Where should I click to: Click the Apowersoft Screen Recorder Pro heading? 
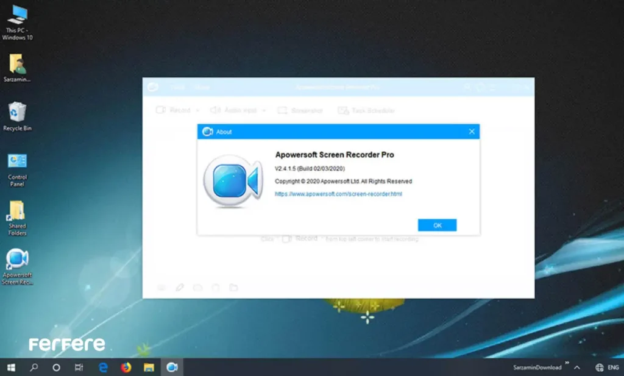(335, 155)
